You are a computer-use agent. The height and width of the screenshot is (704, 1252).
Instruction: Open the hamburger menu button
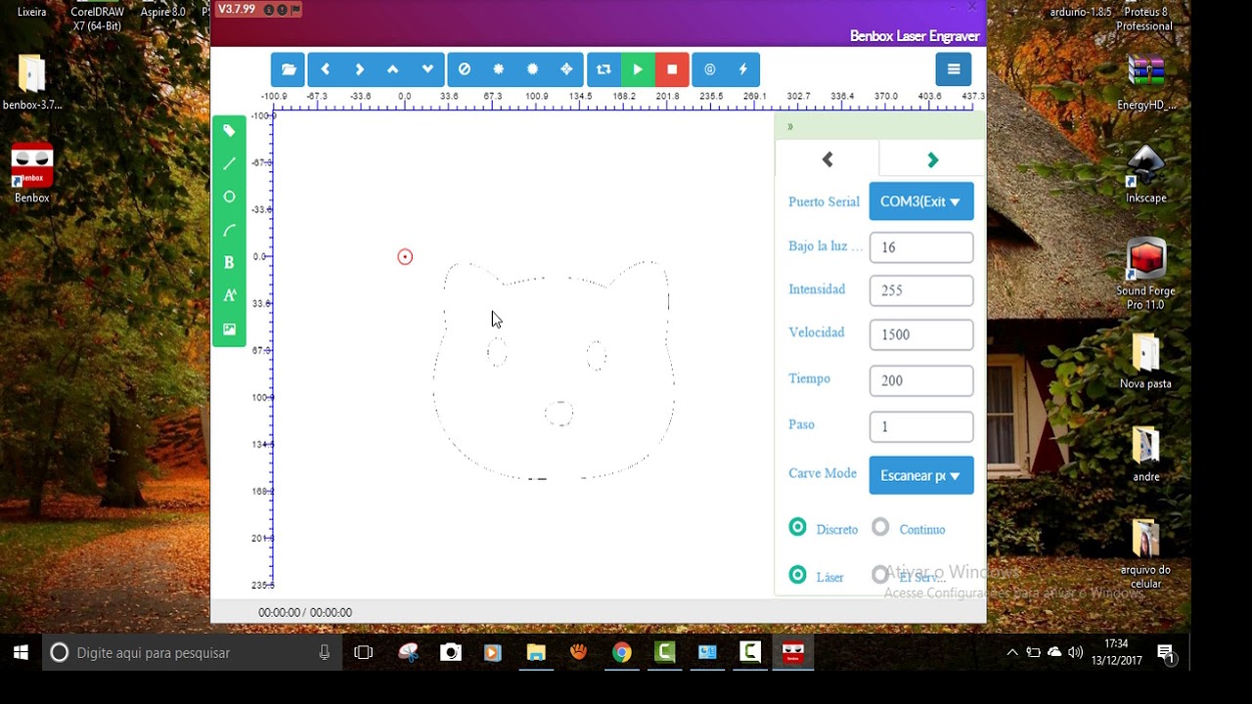(x=954, y=69)
